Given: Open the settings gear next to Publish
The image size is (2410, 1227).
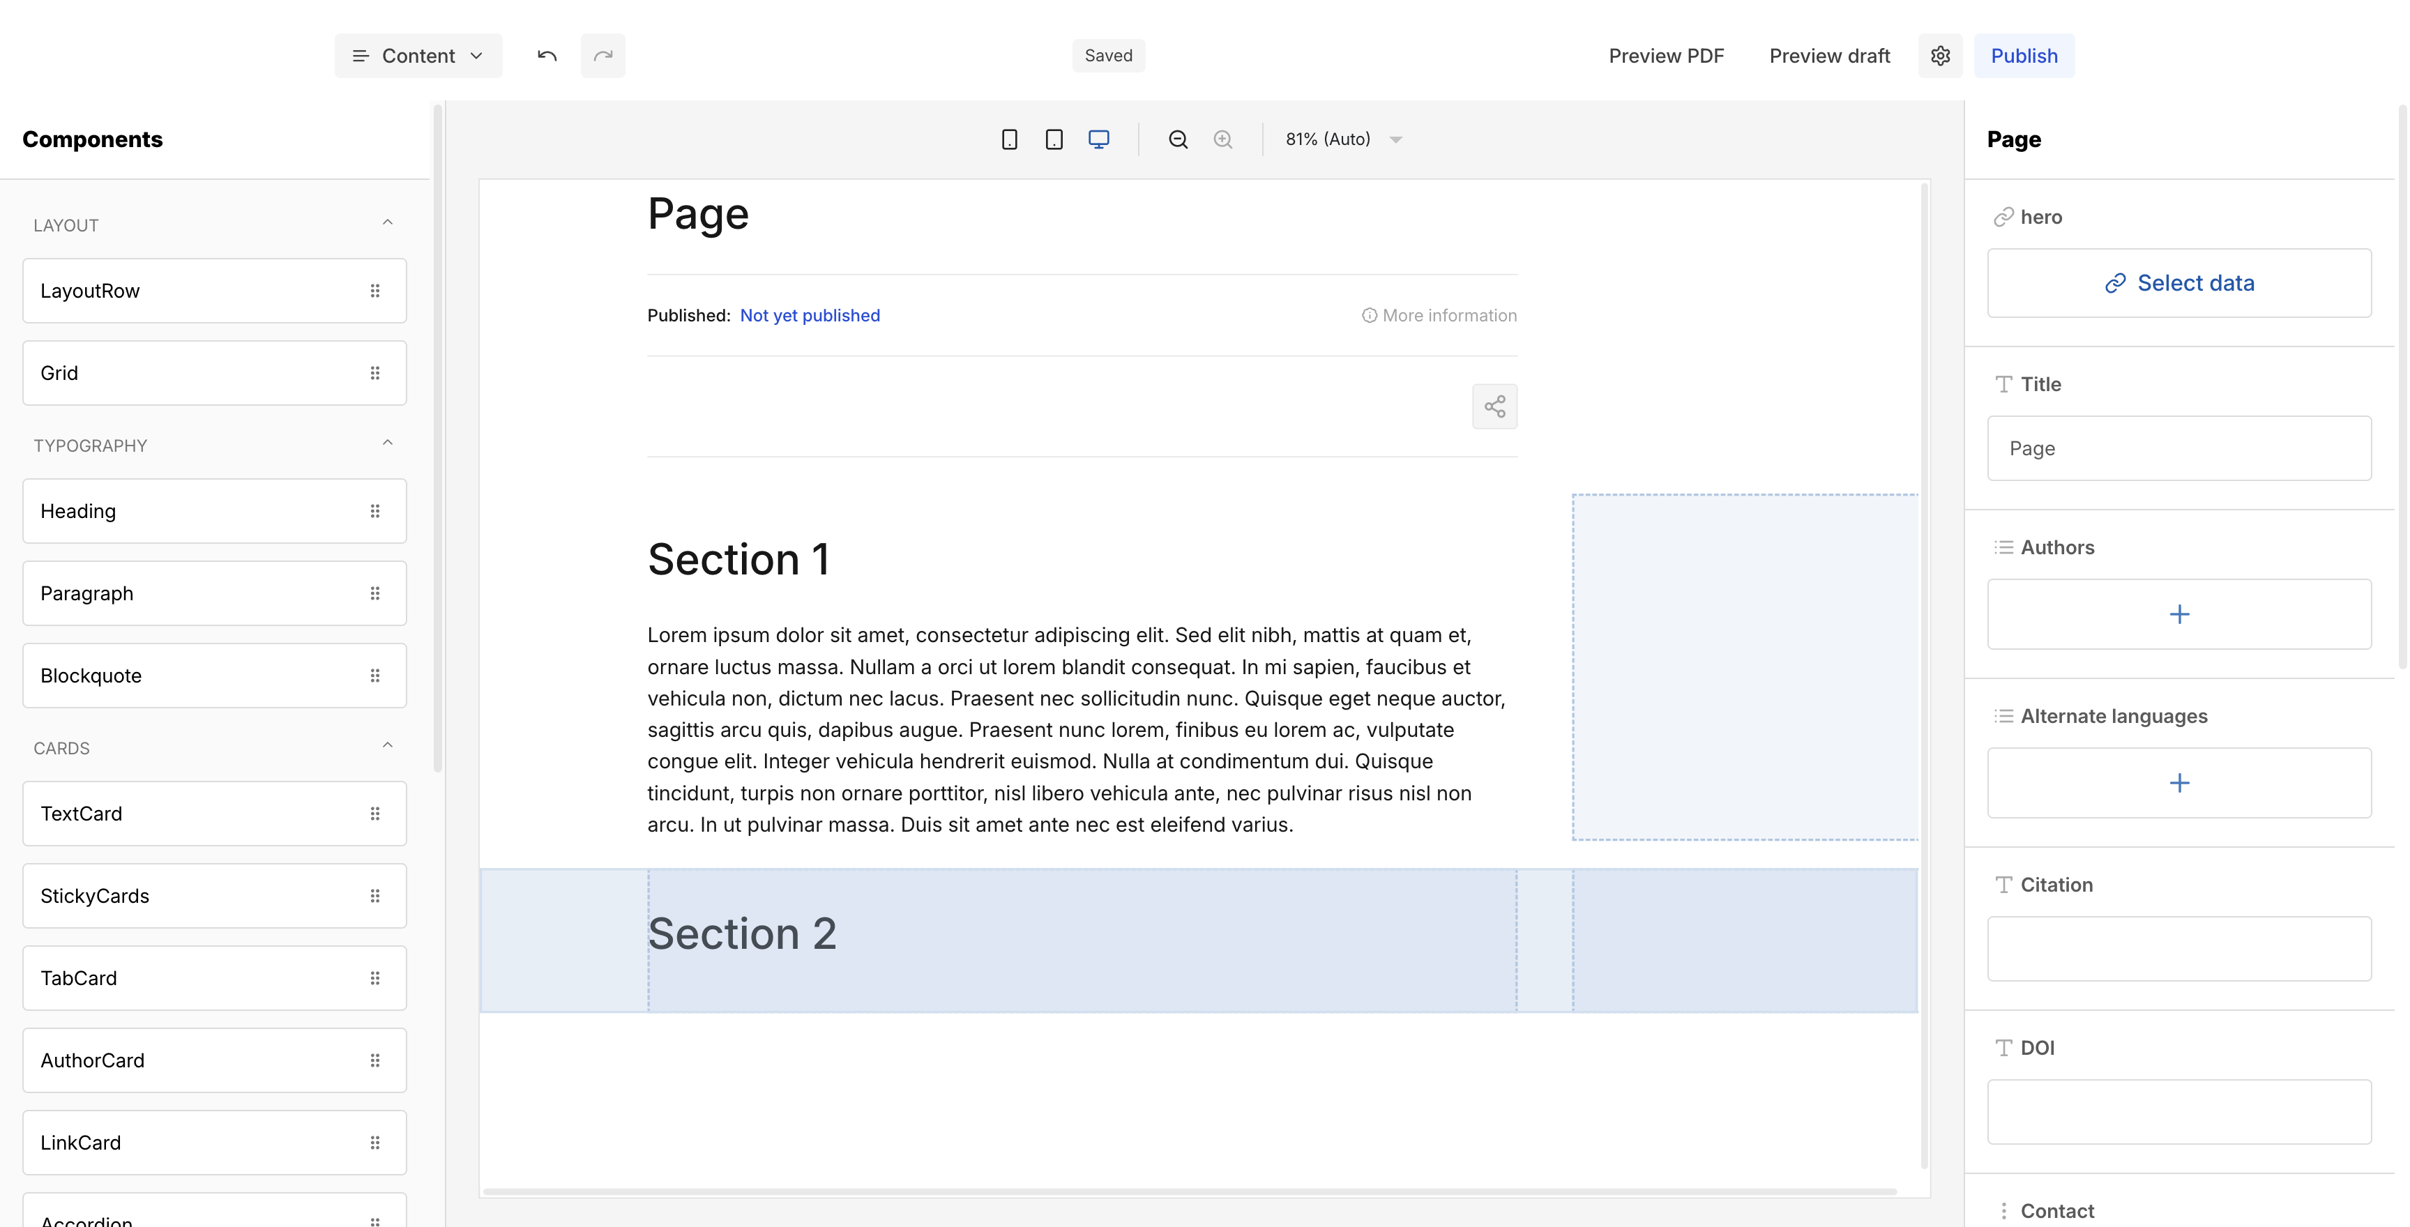Looking at the screenshot, I should pos(1941,55).
